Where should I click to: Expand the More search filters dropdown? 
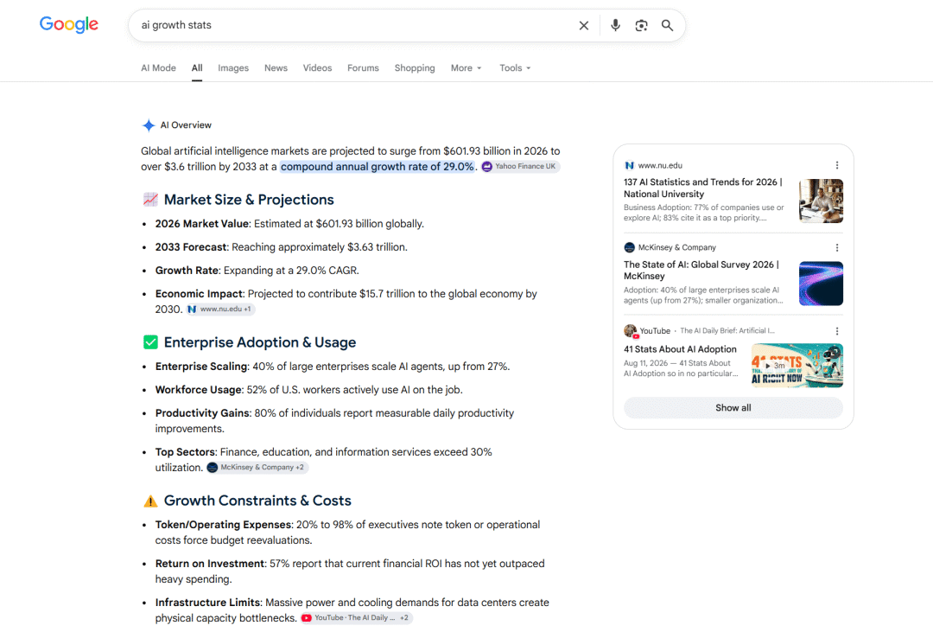pos(466,68)
